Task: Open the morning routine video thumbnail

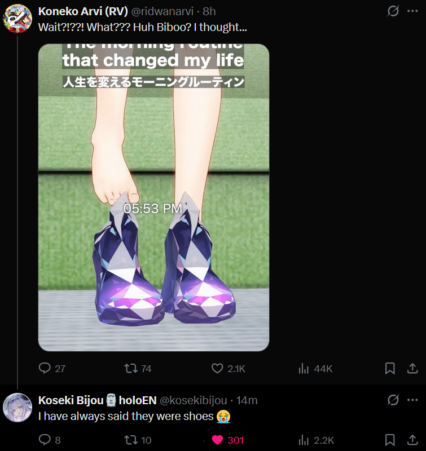Action: (x=153, y=198)
